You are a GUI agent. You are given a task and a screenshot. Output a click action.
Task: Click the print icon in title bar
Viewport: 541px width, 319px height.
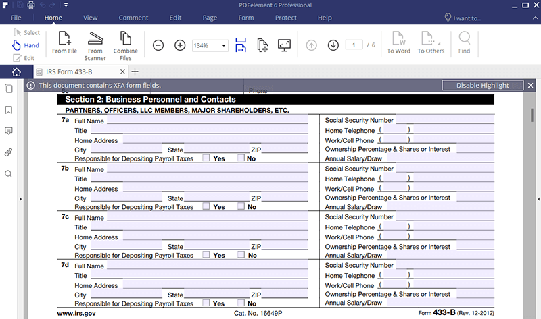[x=31, y=5]
